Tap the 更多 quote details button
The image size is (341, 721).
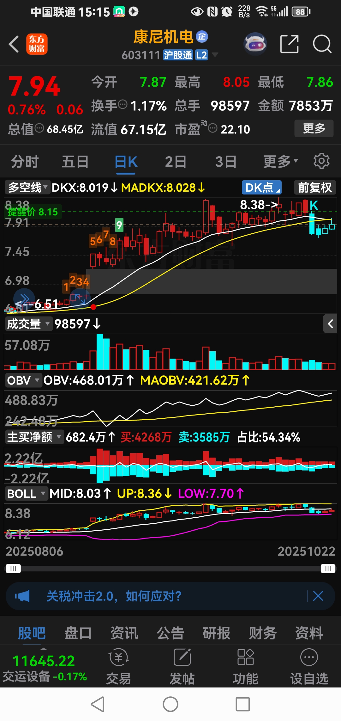point(314,128)
